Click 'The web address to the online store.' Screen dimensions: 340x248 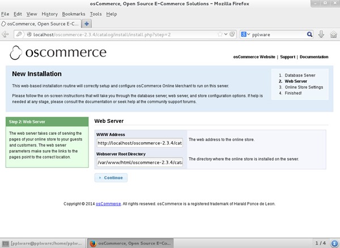pyautogui.click(x=222, y=139)
